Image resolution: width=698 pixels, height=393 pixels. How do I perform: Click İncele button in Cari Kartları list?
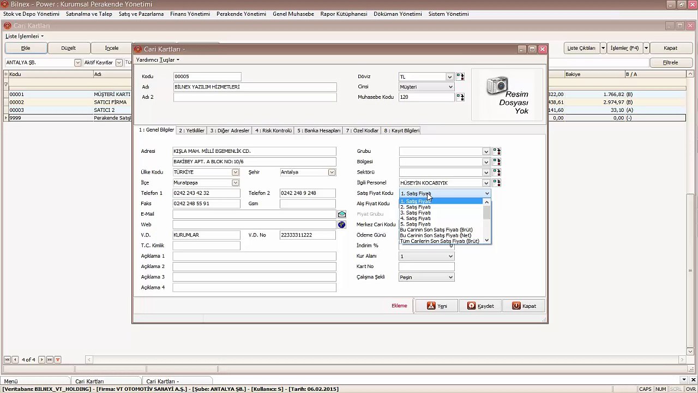click(x=112, y=48)
